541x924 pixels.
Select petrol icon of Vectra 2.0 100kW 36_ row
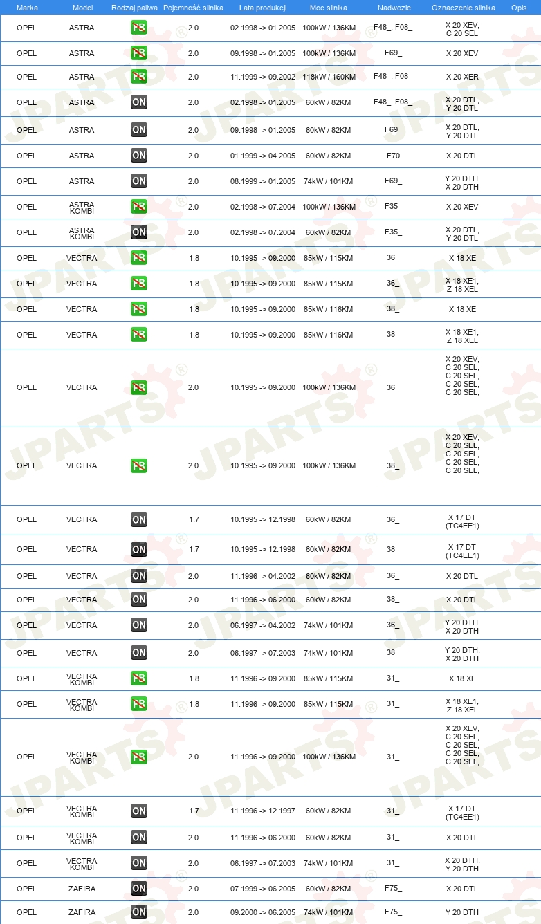pyautogui.click(x=139, y=387)
